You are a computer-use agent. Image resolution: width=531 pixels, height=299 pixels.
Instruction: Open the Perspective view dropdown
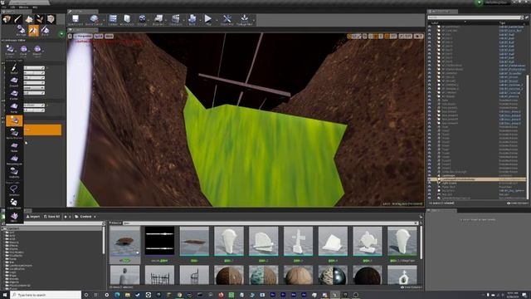click(x=83, y=36)
